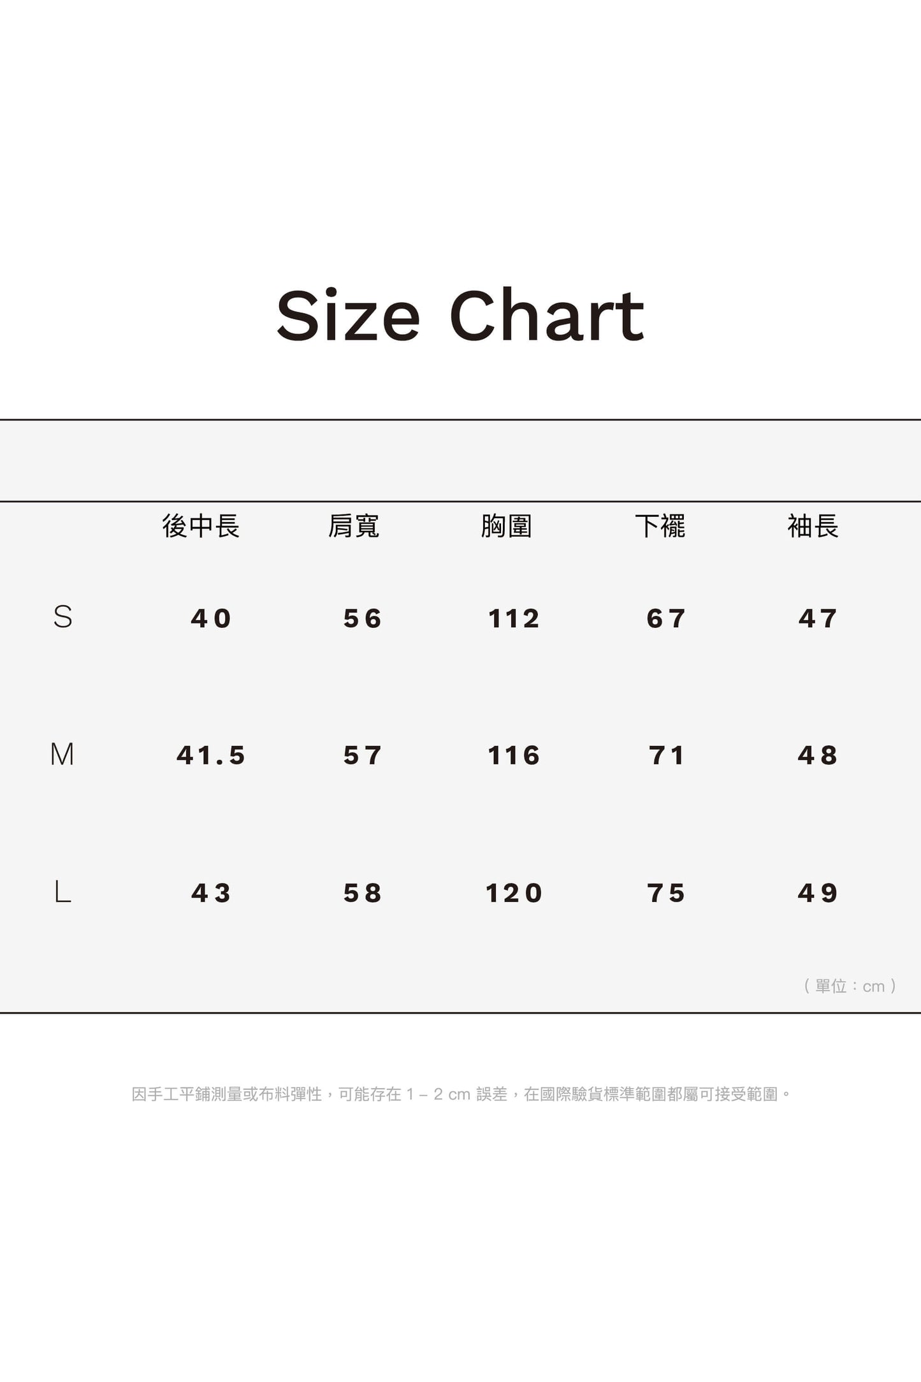The height and width of the screenshot is (1382, 921).
Task: Click the L size row label
Action: click(x=62, y=892)
